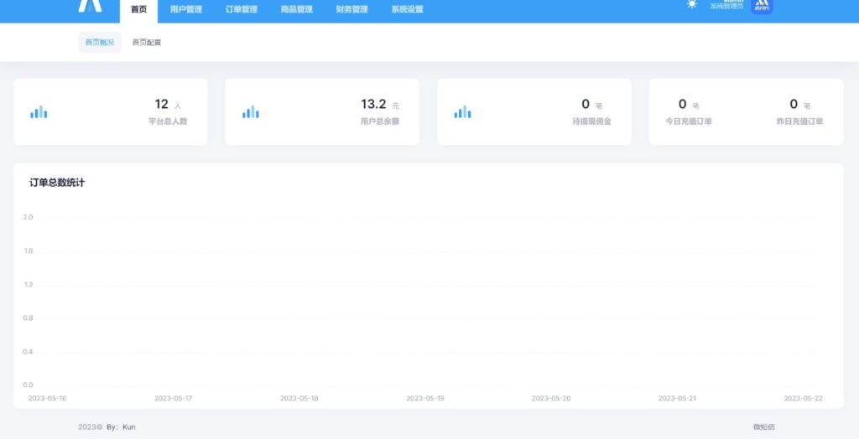Click the 2023-05-21 axis date
859x439 pixels.
[677, 399]
